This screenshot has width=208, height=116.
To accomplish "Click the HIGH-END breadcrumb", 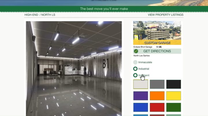I will pyautogui.click(x=31, y=15).
